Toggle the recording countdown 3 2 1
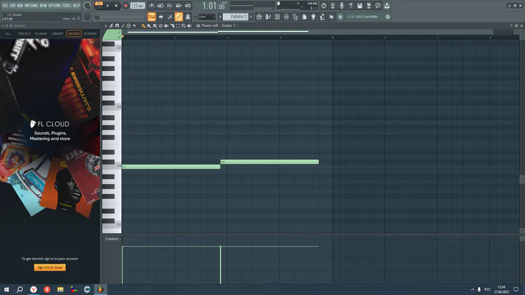The height and width of the screenshot is (295, 525). click(x=170, y=6)
